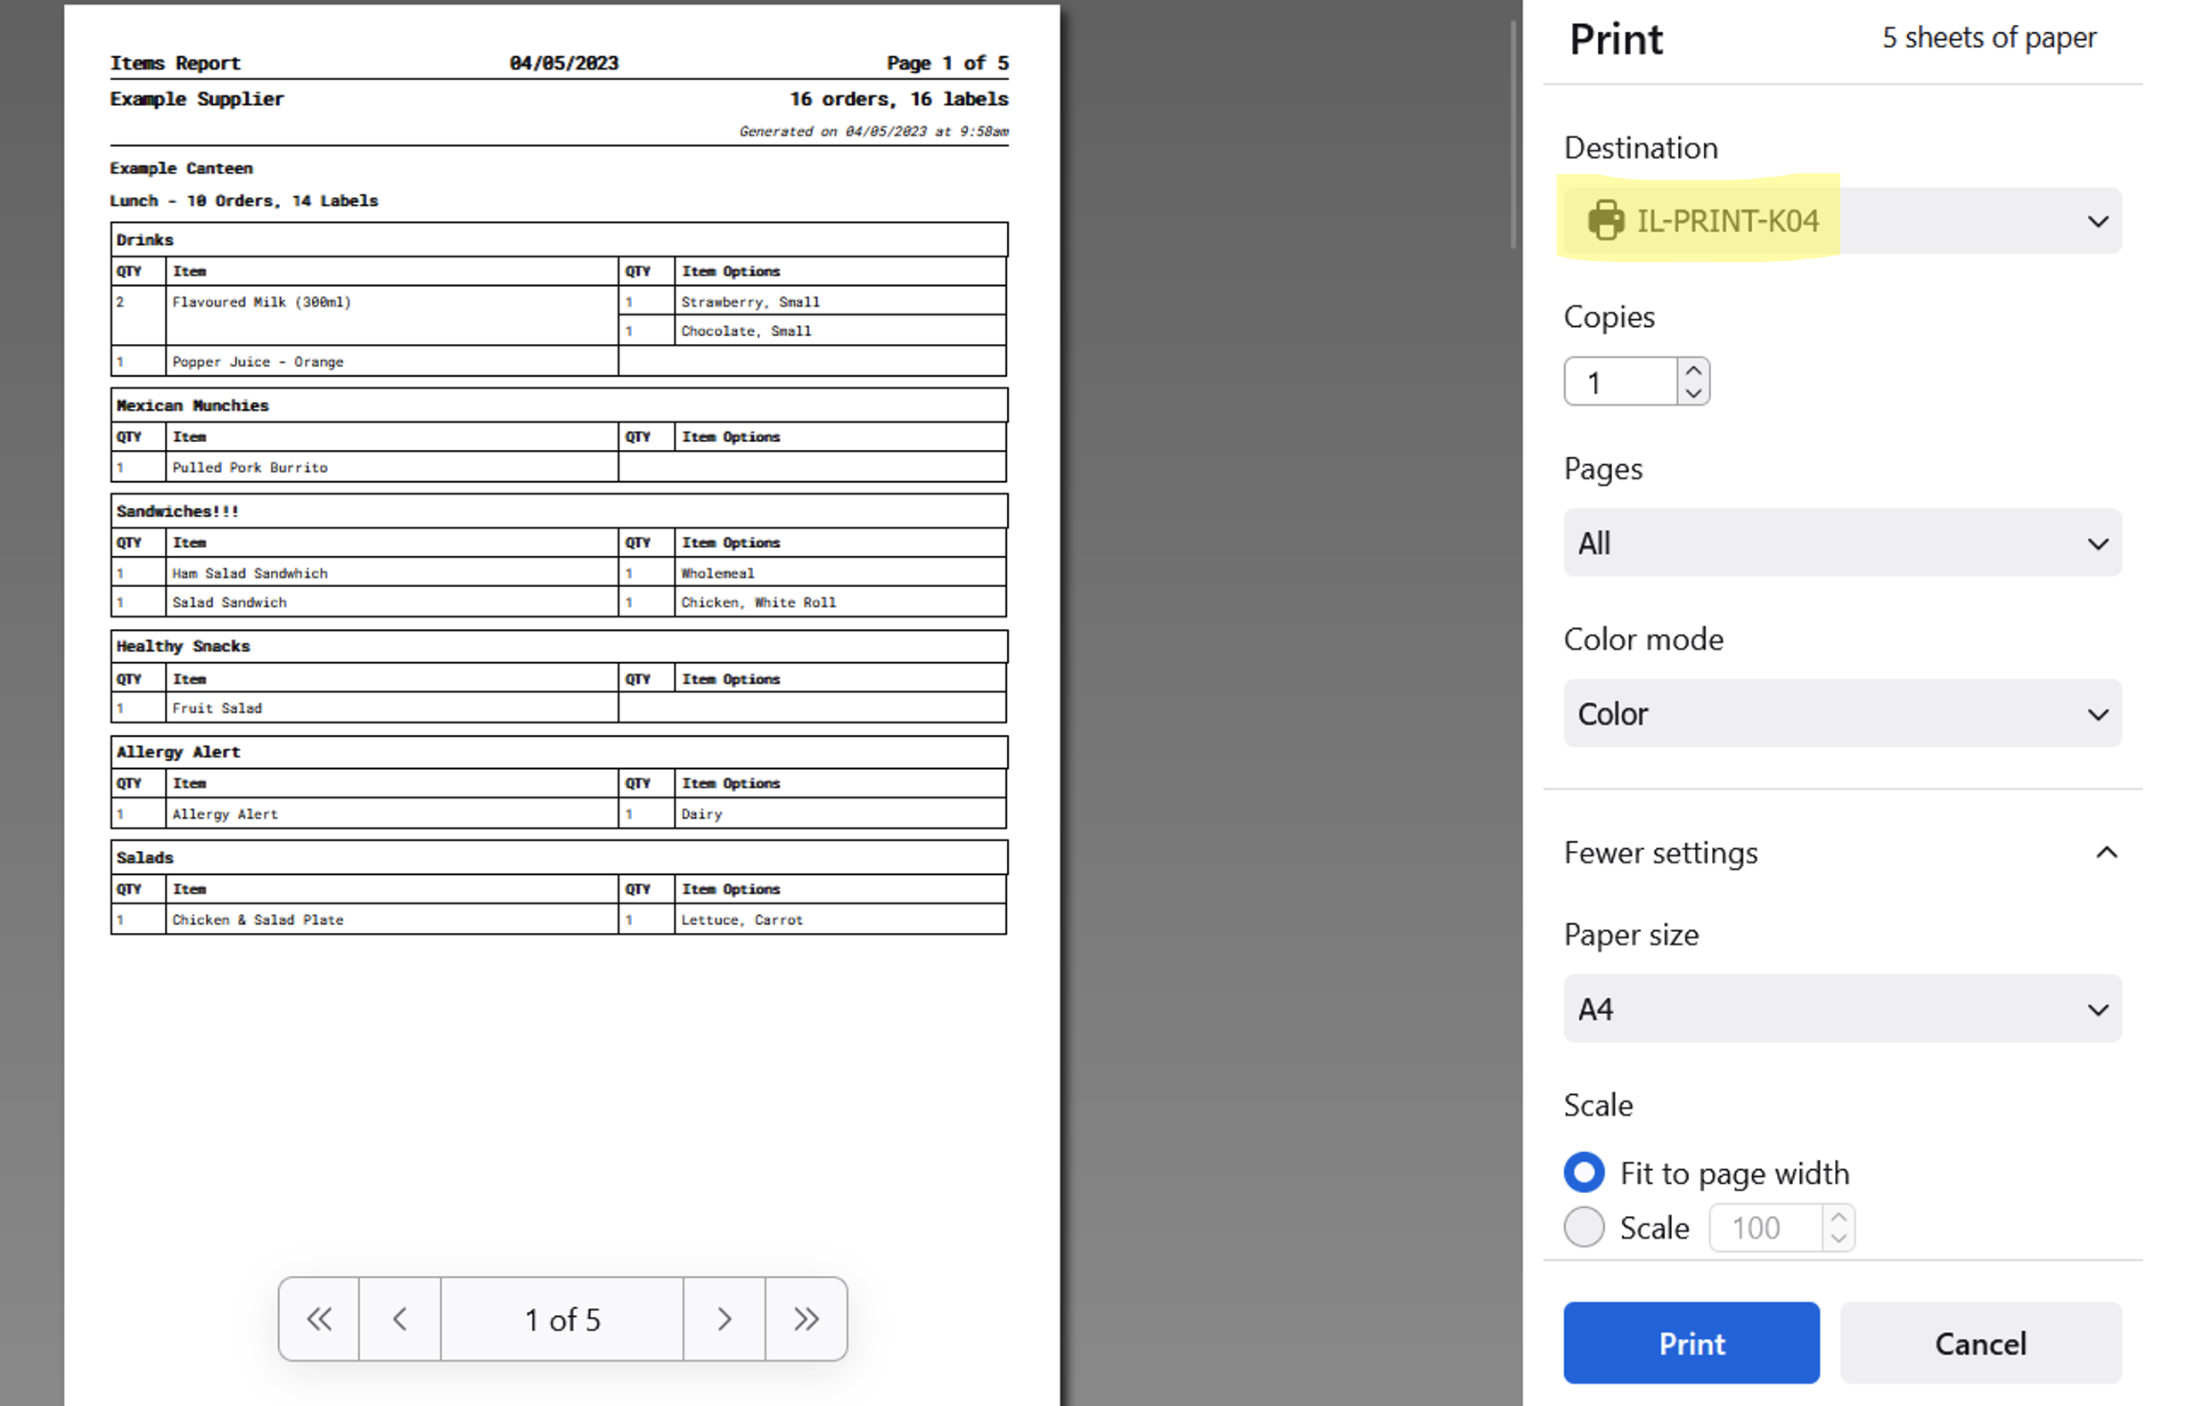The width and height of the screenshot is (2203, 1406).
Task: Go to previous preview page
Action: [400, 1319]
